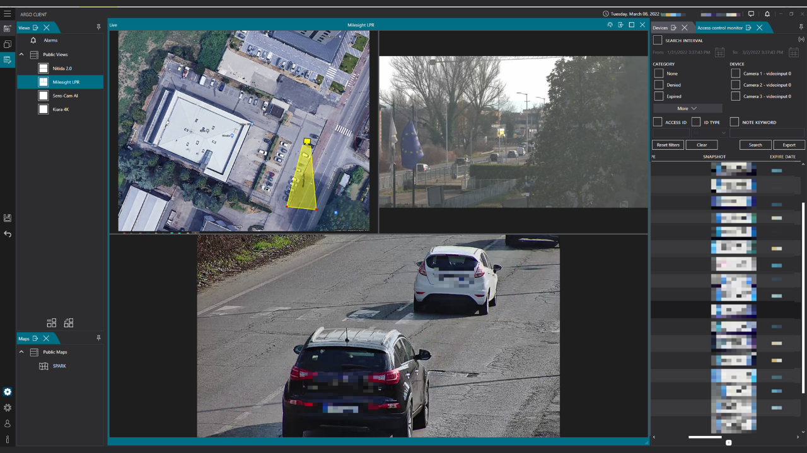This screenshot has width=807, height=453.
Task: Open the From date calendar picker
Action: click(719, 52)
